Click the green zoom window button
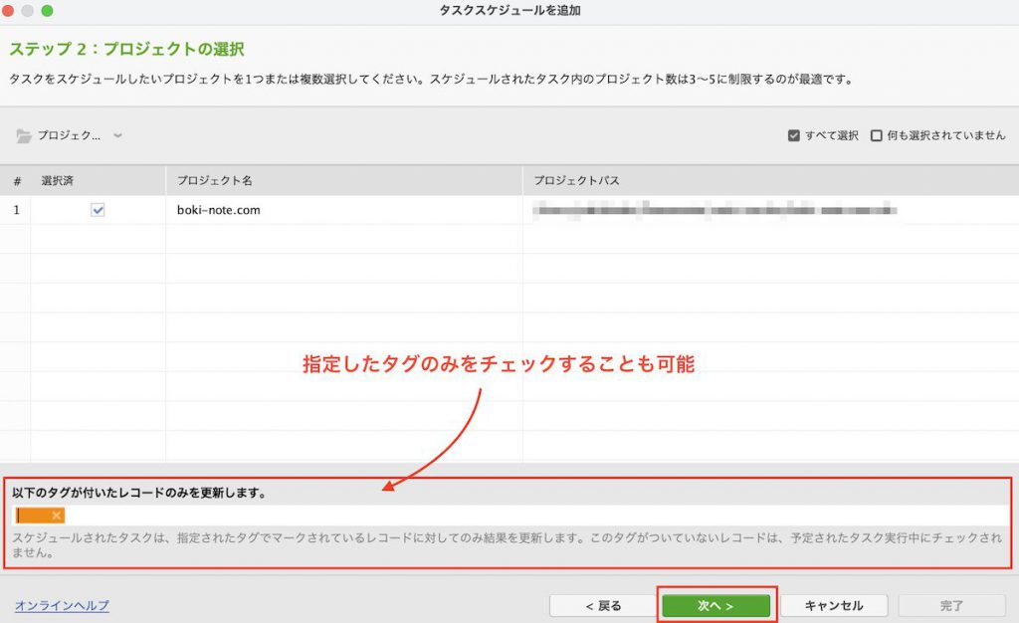The width and height of the screenshot is (1019, 623). coord(47,10)
